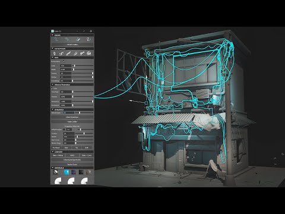Click the Offset Position value field showing 1.0
This screenshot has height=214, width=285.
tap(69, 130)
